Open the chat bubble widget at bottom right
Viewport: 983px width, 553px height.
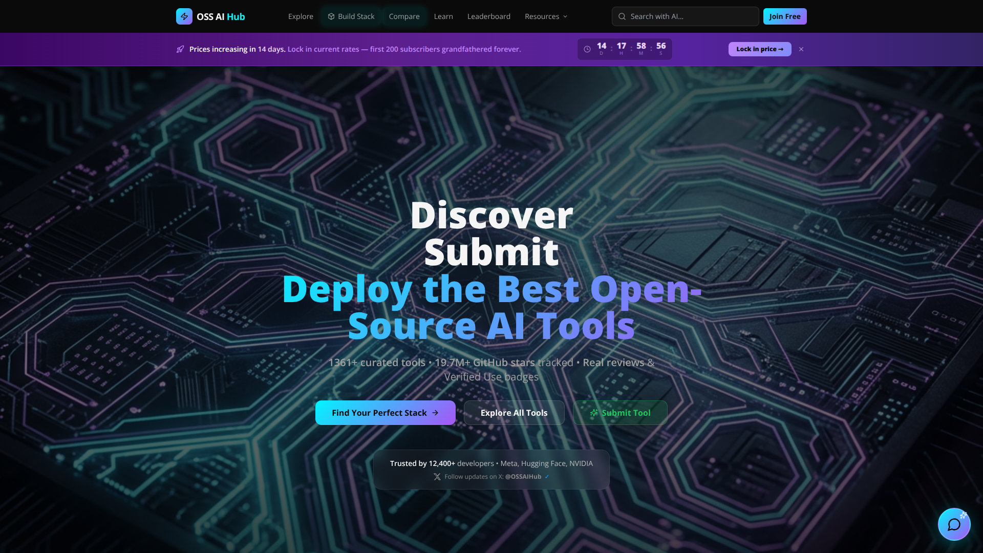(x=954, y=524)
